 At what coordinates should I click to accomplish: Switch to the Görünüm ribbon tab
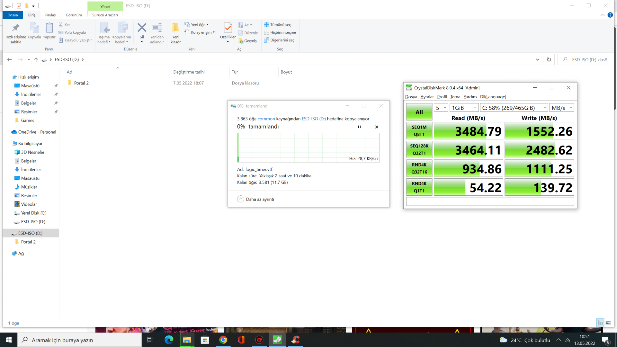(x=74, y=15)
